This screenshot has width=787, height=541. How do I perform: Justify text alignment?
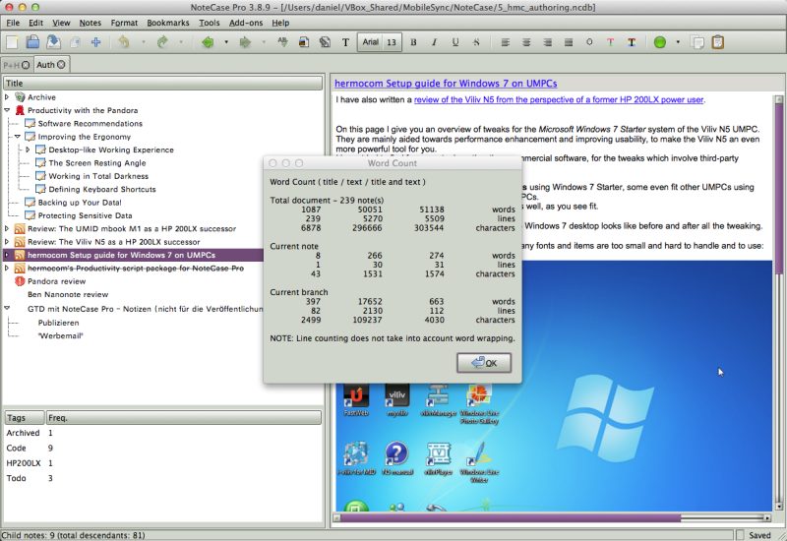(x=569, y=42)
